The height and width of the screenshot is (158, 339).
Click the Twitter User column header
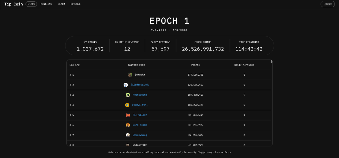point(136,65)
